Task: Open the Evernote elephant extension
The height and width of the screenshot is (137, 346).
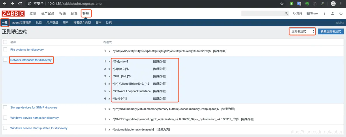Action: 307,4
